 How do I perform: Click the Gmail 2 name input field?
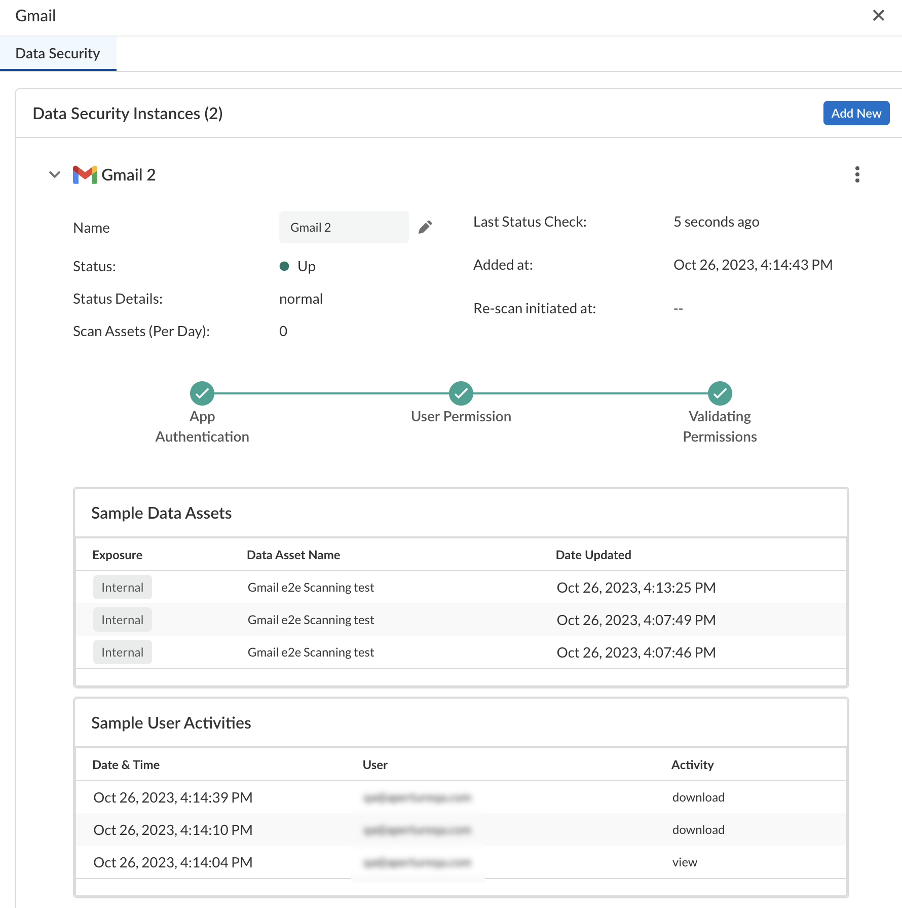(x=344, y=227)
